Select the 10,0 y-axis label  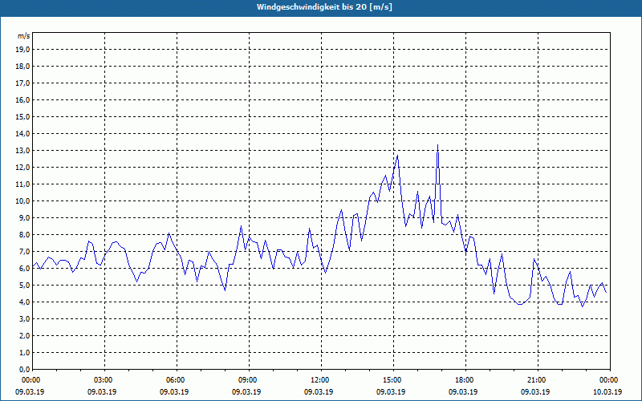click(22, 201)
